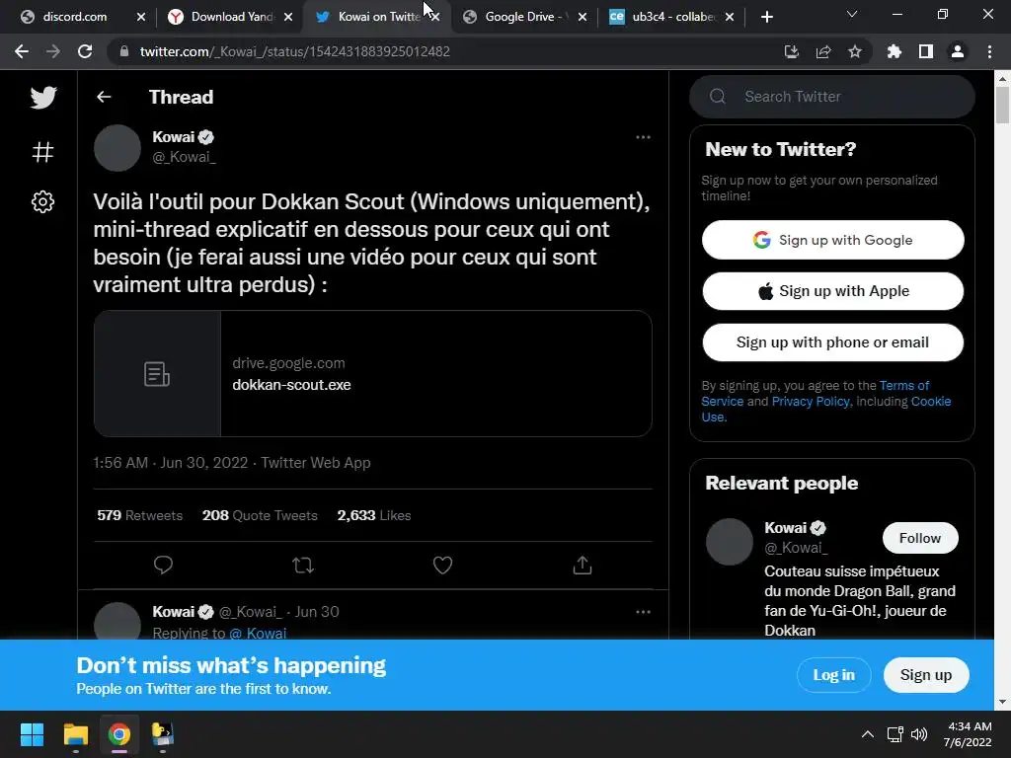Open the Windows Start menu
Viewport: 1011px width, 758px height.
click(x=32, y=734)
